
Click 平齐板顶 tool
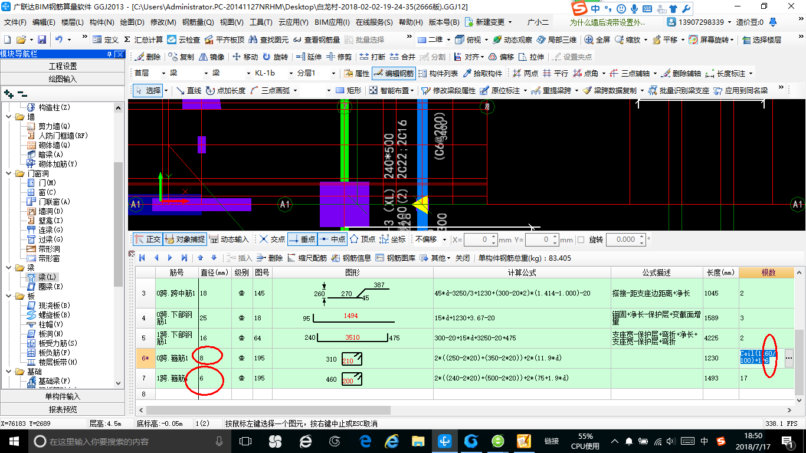[x=224, y=40]
